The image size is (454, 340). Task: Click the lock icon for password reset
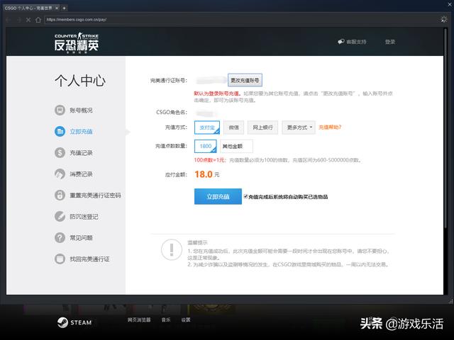tap(60, 195)
